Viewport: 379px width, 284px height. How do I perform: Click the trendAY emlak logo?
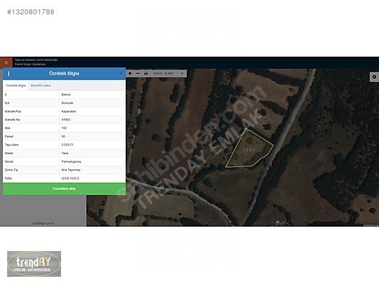click(34, 264)
